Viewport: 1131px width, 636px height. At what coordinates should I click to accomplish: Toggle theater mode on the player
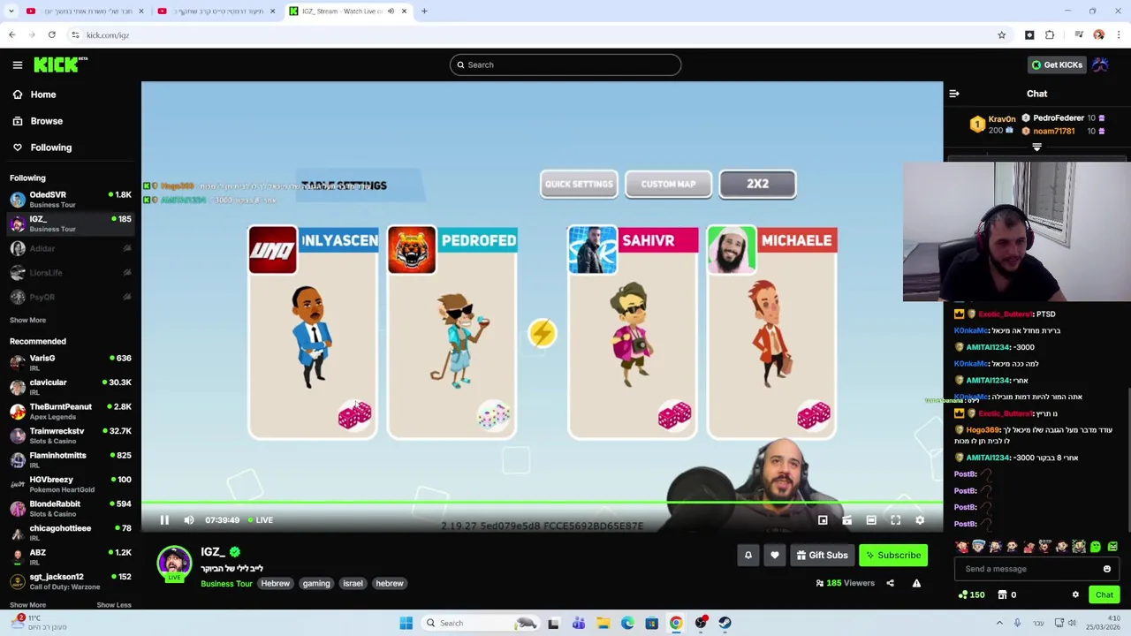[871, 520]
